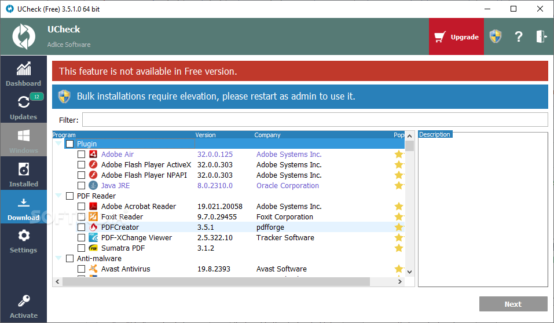The image size is (554, 323).
Task: Select the PDF-XChange Viewer row name
Action: pyautogui.click(x=137, y=237)
